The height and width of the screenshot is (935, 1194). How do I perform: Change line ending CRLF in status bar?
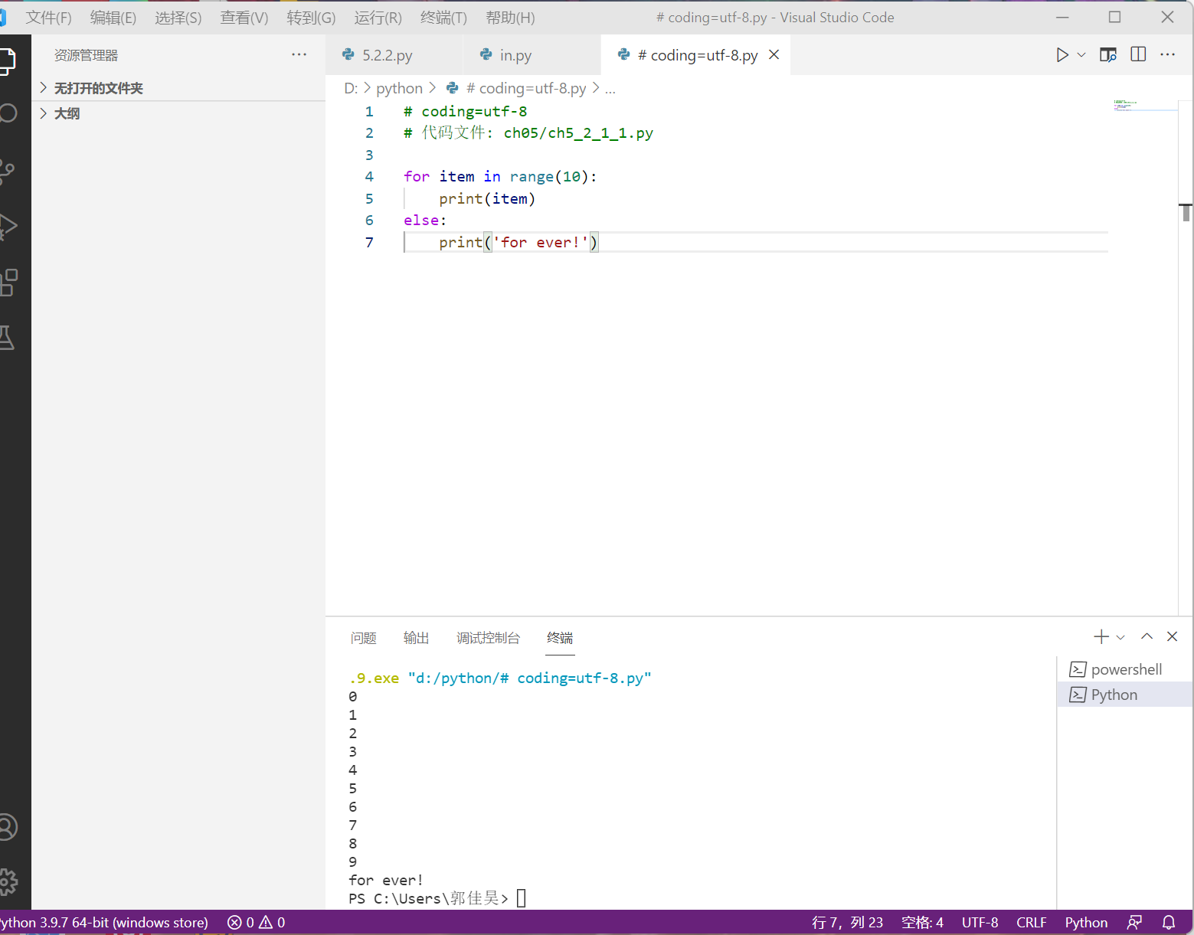(x=1031, y=923)
